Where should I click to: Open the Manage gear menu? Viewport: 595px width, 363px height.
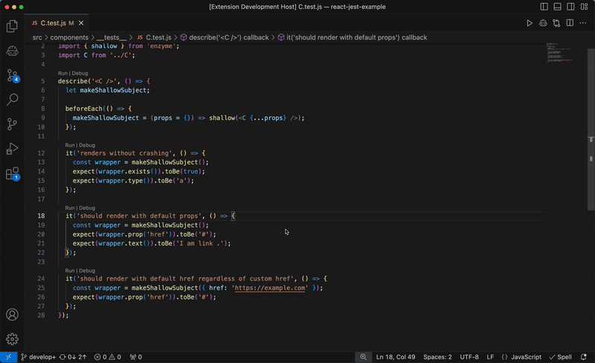point(12,339)
